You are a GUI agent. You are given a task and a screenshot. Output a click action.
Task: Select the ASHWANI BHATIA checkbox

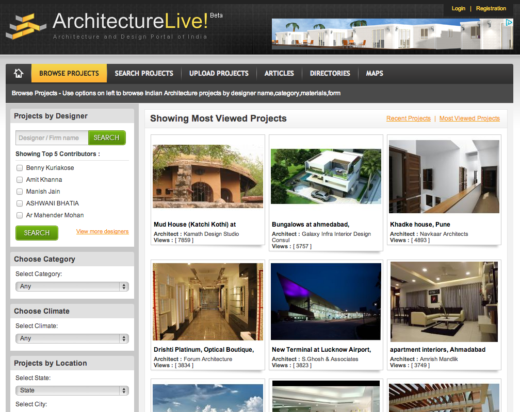click(20, 203)
